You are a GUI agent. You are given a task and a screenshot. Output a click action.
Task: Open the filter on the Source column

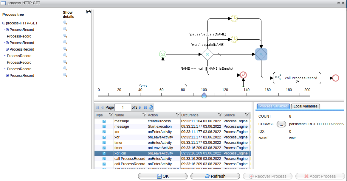point(247,115)
